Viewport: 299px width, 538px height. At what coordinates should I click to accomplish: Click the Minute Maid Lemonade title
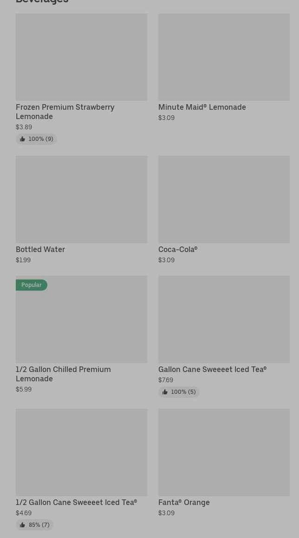tap(202, 107)
